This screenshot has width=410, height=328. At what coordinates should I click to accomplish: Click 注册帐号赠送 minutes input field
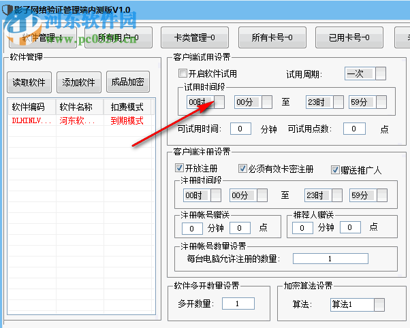192,229
